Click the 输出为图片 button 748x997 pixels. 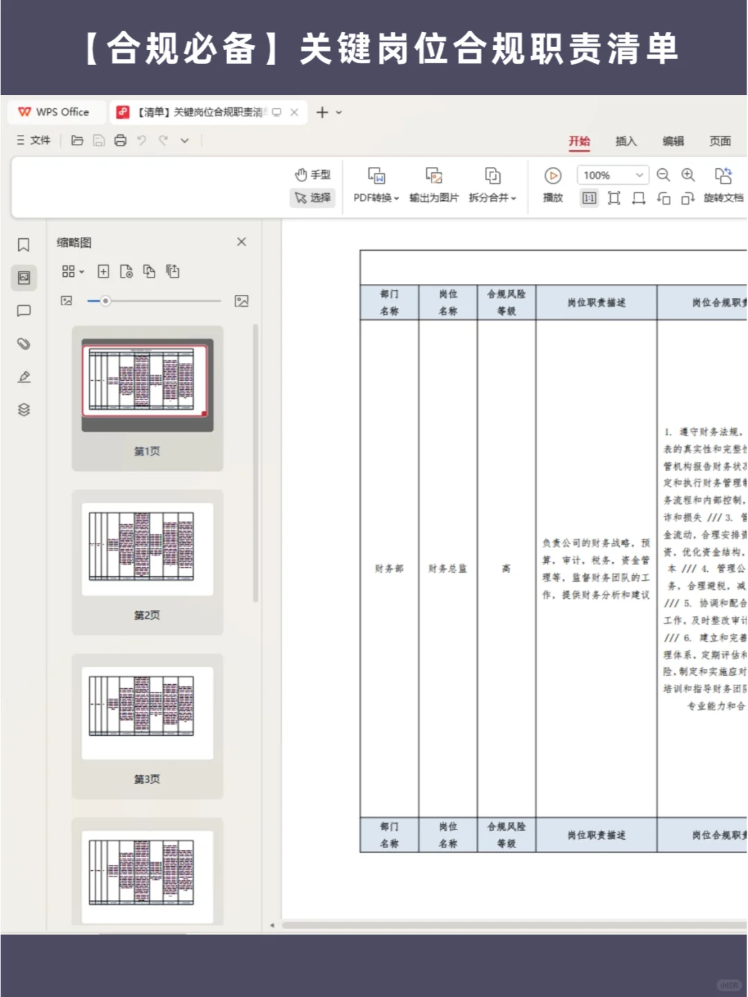pos(434,185)
